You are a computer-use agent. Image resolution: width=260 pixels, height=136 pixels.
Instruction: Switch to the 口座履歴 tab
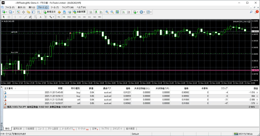[x=30, y=129]
